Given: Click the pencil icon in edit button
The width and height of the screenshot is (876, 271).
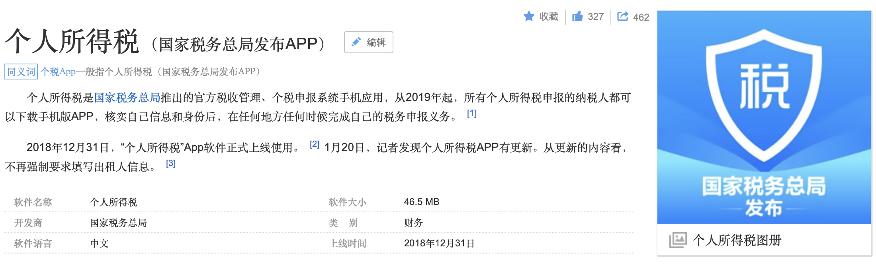Looking at the screenshot, I should pos(356,42).
